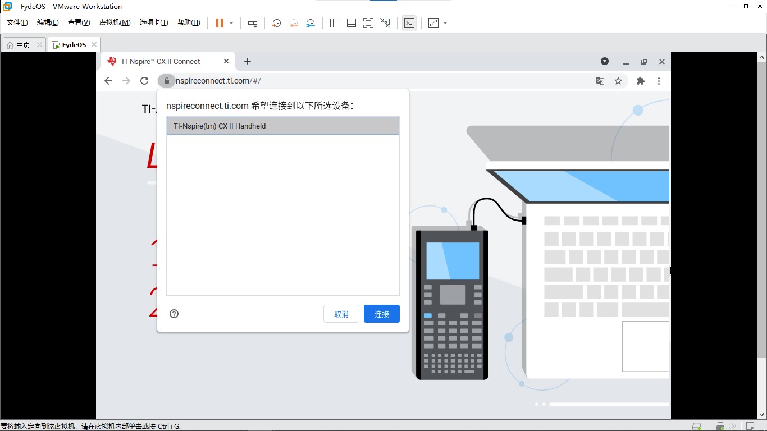This screenshot has height=431, width=767.
Task: Expand the stretch display dropdown arrow
Action: tap(445, 23)
